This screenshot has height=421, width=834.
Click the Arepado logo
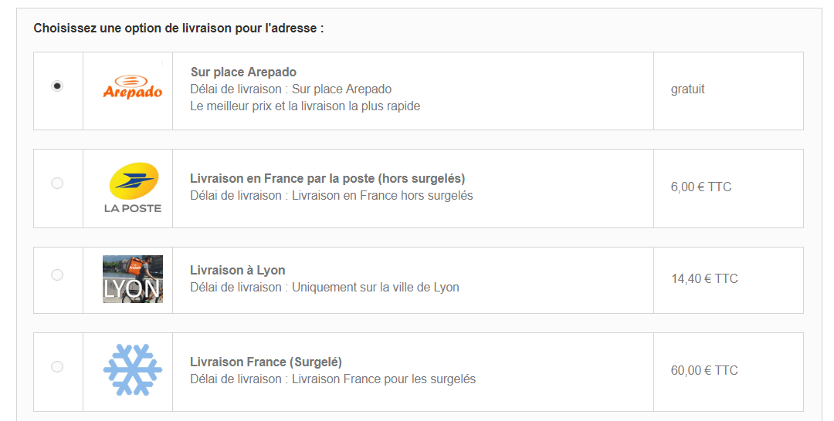point(132,87)
